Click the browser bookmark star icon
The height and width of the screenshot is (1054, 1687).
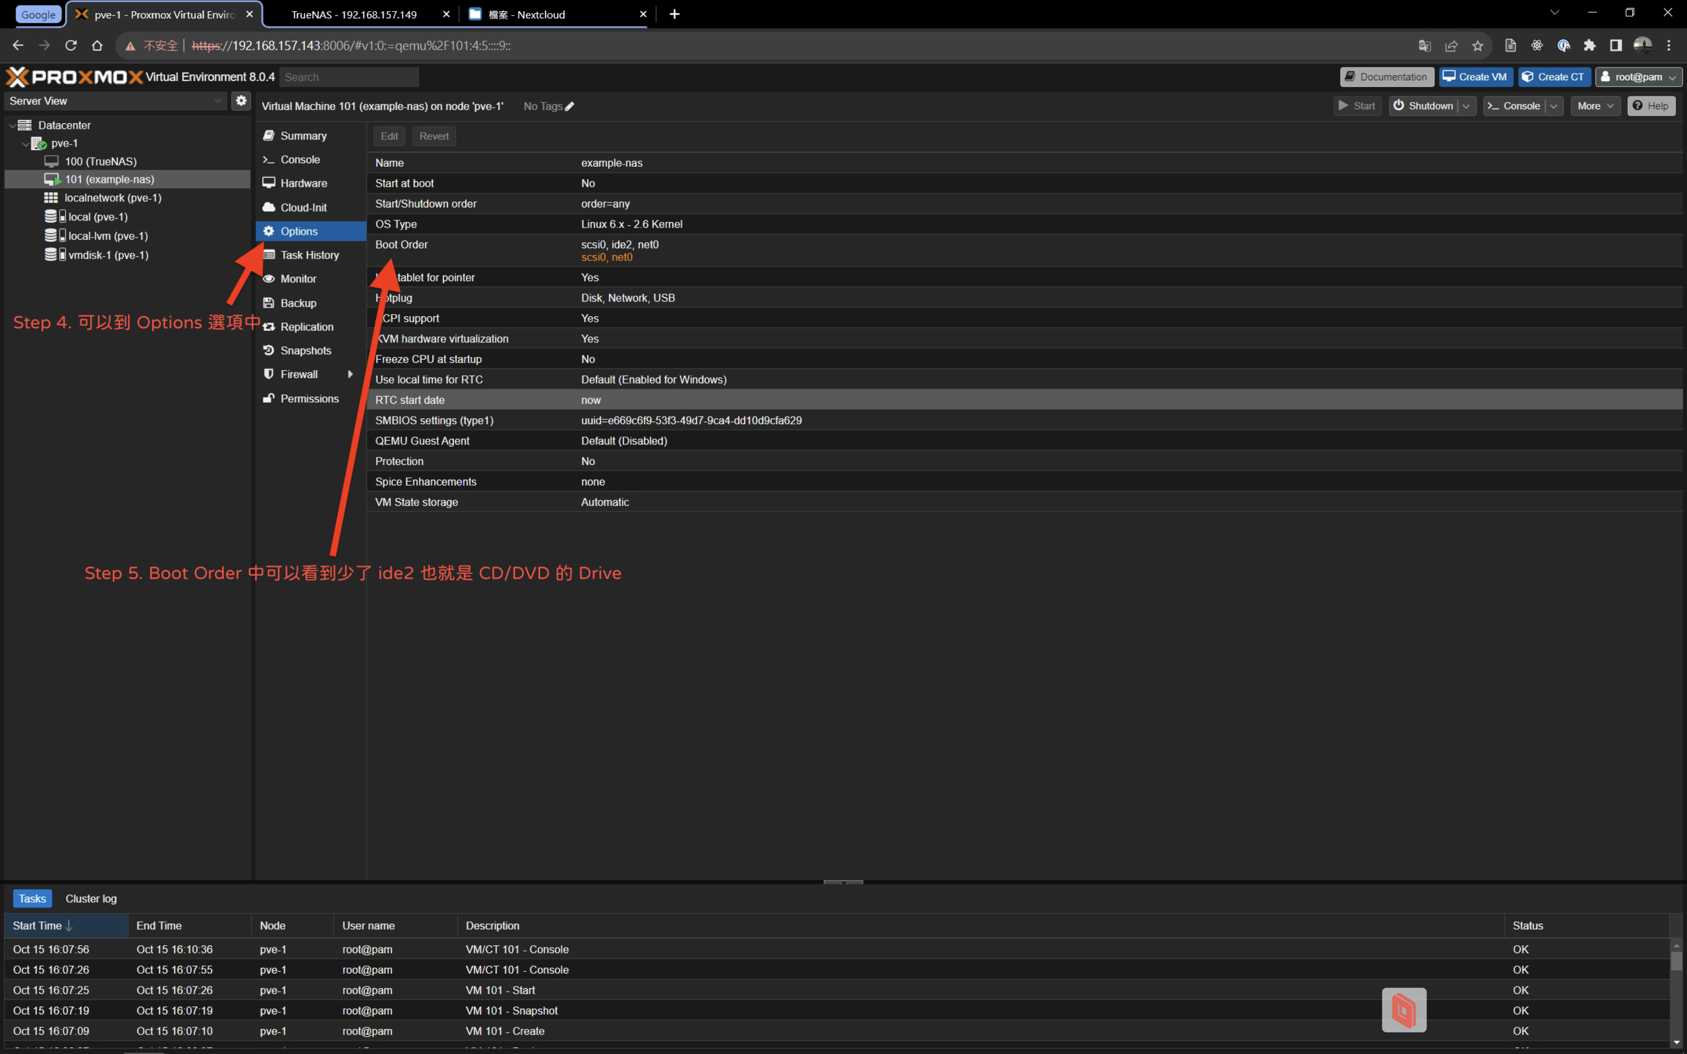[x=1477, y=46]
